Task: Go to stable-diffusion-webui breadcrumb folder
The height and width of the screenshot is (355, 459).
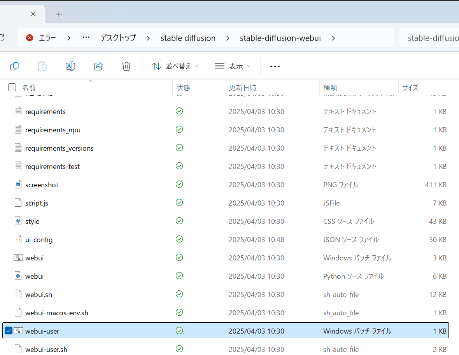Action: click(x=280, y=38)
